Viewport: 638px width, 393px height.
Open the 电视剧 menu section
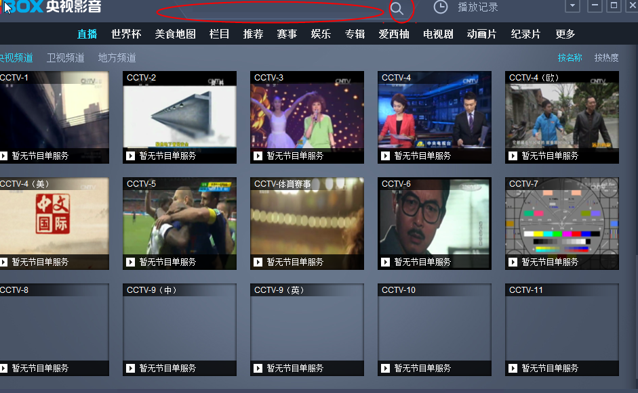click(438, 34)
